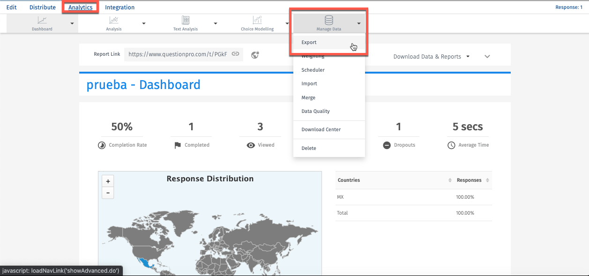Choose Export from Manage Data menu
This screenshot has height=276, width=589.
point(309,42)
